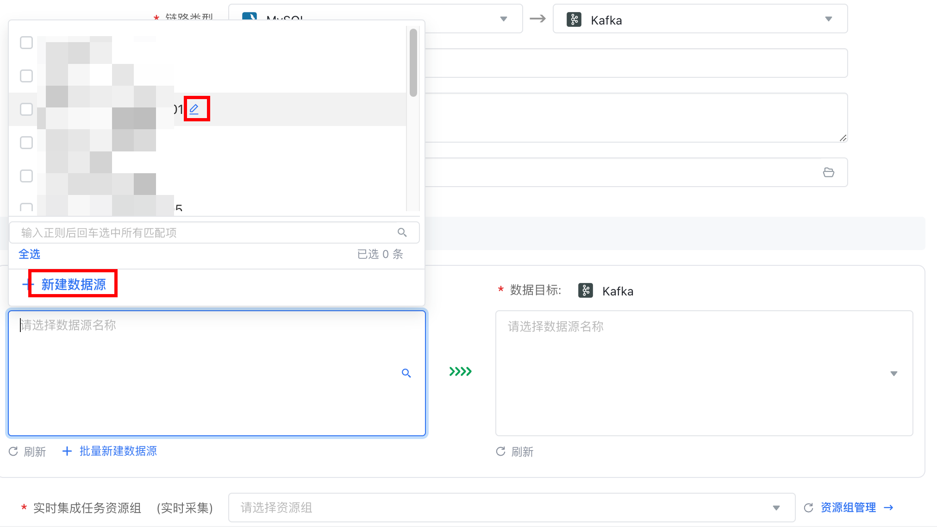The height and width of the screenshot is (527, 937).
Task: Click 批量新建数据源 link
Action: (x=118, y=451)
